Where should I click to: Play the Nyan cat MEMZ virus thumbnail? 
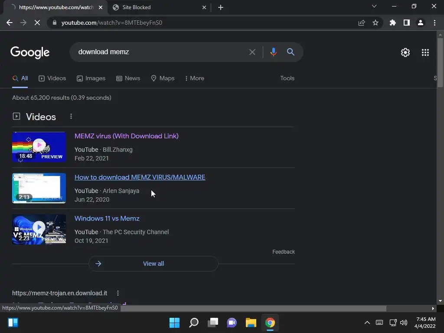(x=39, y=147)
